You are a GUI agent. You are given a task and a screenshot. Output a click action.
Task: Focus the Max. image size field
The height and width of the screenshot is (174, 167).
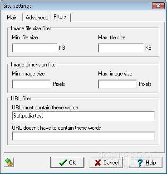118,84
